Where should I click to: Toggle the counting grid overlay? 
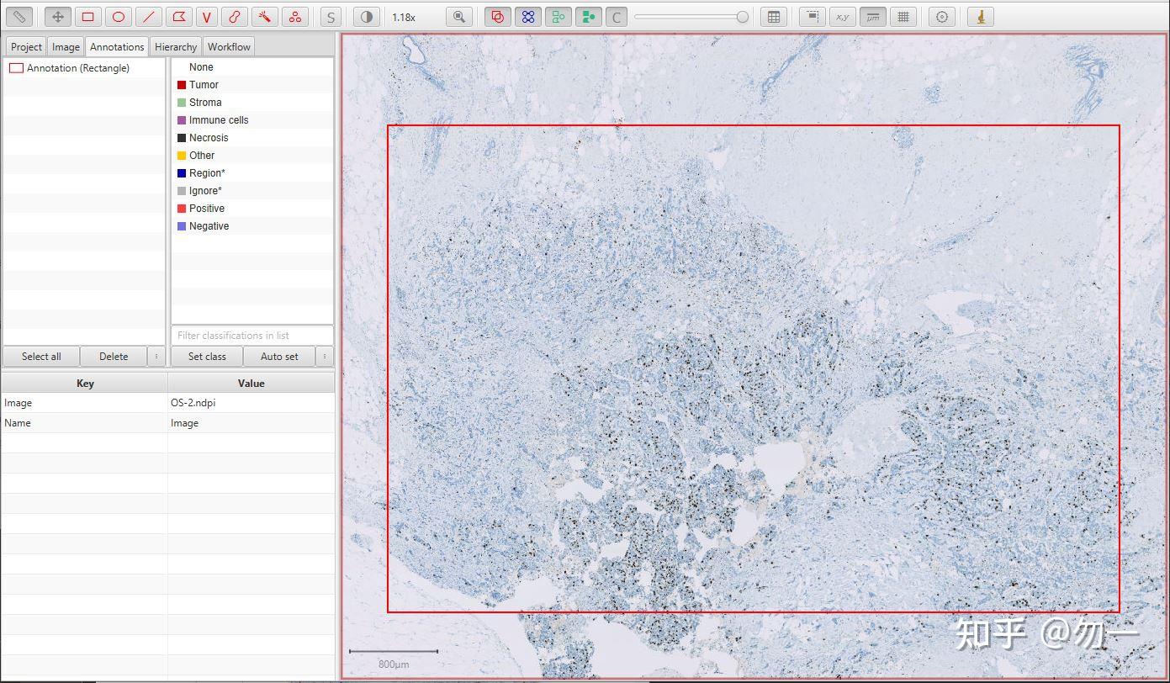pyautogui.click(x=903, y=17)
